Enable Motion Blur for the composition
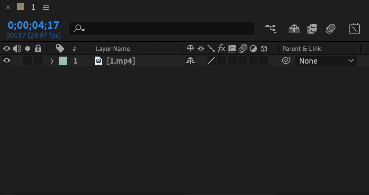This screenshot has height=195, width=369. 331,29
